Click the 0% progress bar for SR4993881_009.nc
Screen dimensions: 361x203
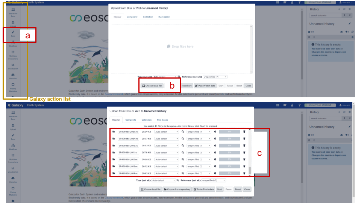(x=229, y=139)
